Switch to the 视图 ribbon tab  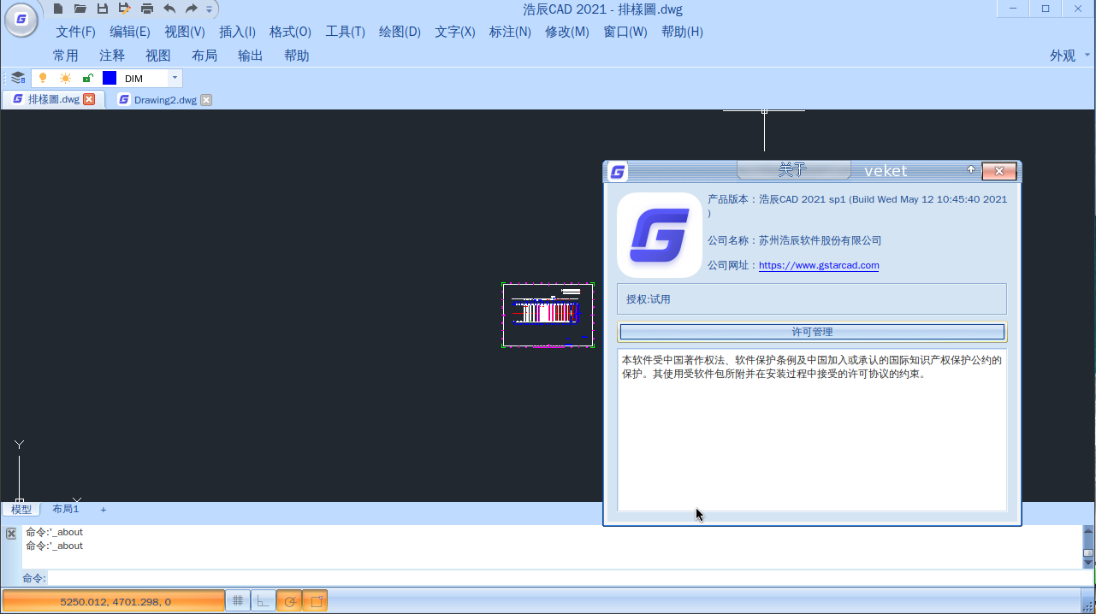[x=158, y=56]
